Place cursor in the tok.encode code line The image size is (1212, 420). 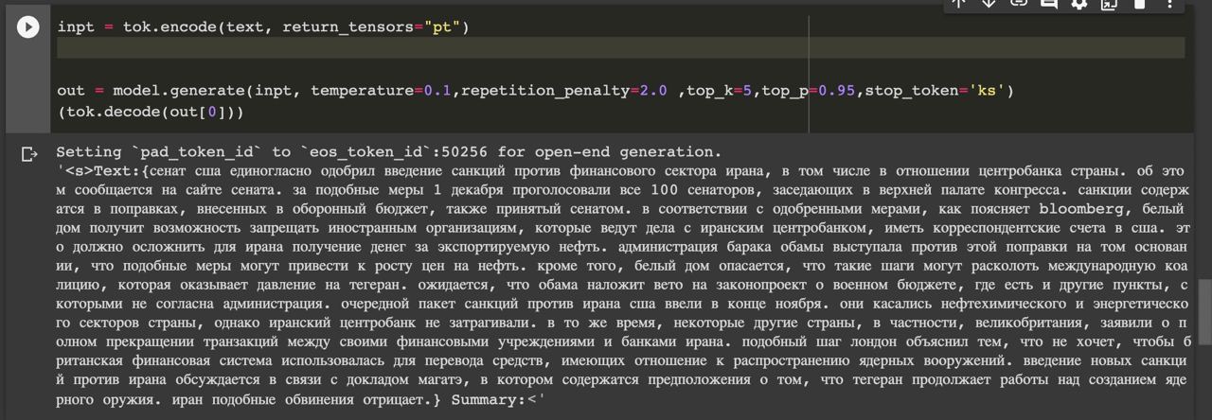(x=263, y=26)
